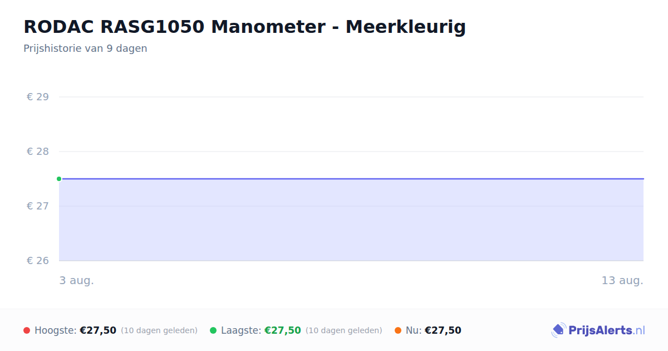This screenshot has height=351, width=668.
Task: Click the blue price line in chart
Action: [x=351, y=179]
